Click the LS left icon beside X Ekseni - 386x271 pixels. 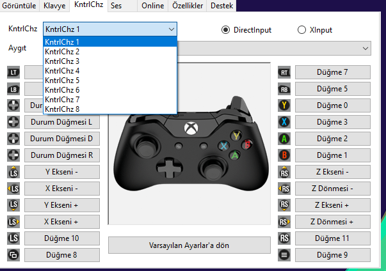tap(13, 189)
